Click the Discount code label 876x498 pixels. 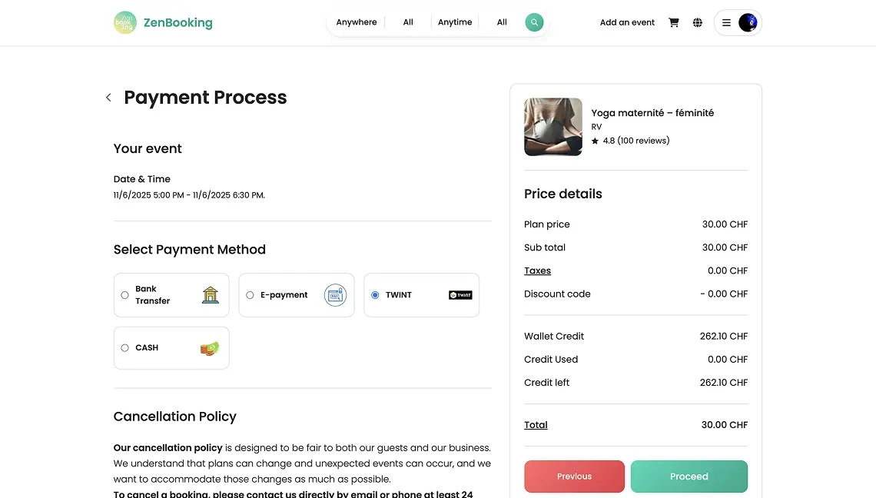557,294
